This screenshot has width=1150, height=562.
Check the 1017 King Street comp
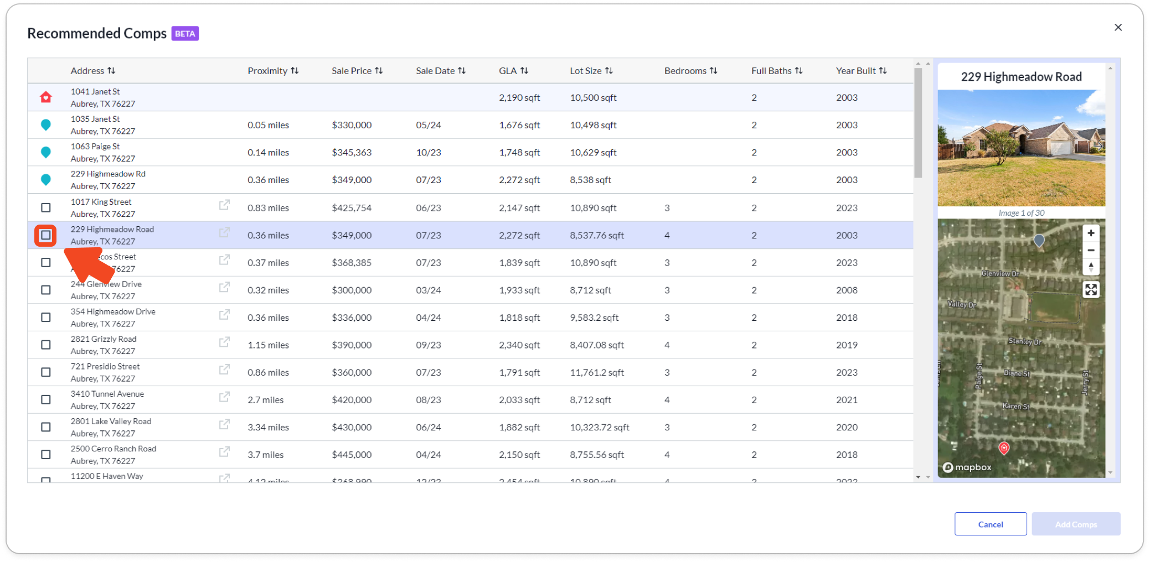pos(46,208)
